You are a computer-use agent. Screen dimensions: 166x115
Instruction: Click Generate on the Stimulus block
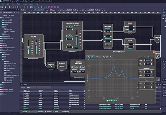62,66
